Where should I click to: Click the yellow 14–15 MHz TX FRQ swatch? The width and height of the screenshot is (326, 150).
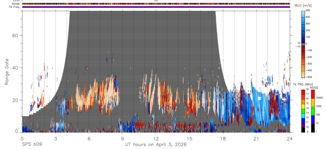[x=303, y=106]
